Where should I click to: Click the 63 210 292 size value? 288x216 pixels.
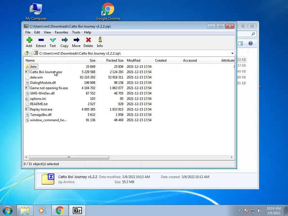click(x=88, y=77)
